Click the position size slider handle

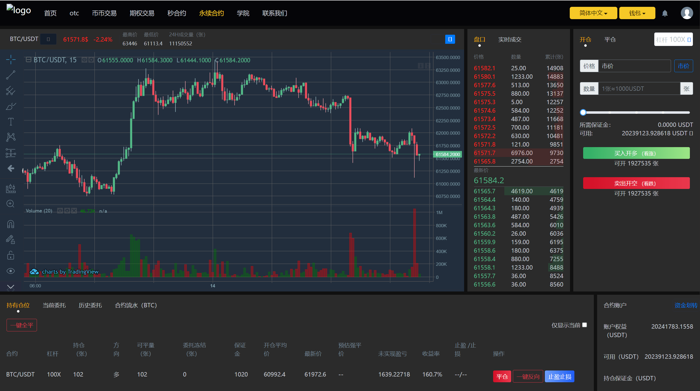coord(583,112)
